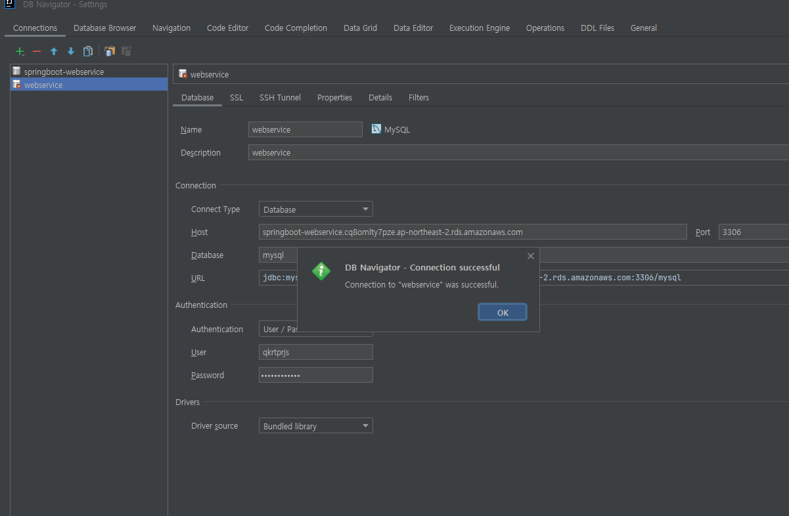This screenshot has height=516, width=789.
Task: Click the User input field
Action: 316,352
